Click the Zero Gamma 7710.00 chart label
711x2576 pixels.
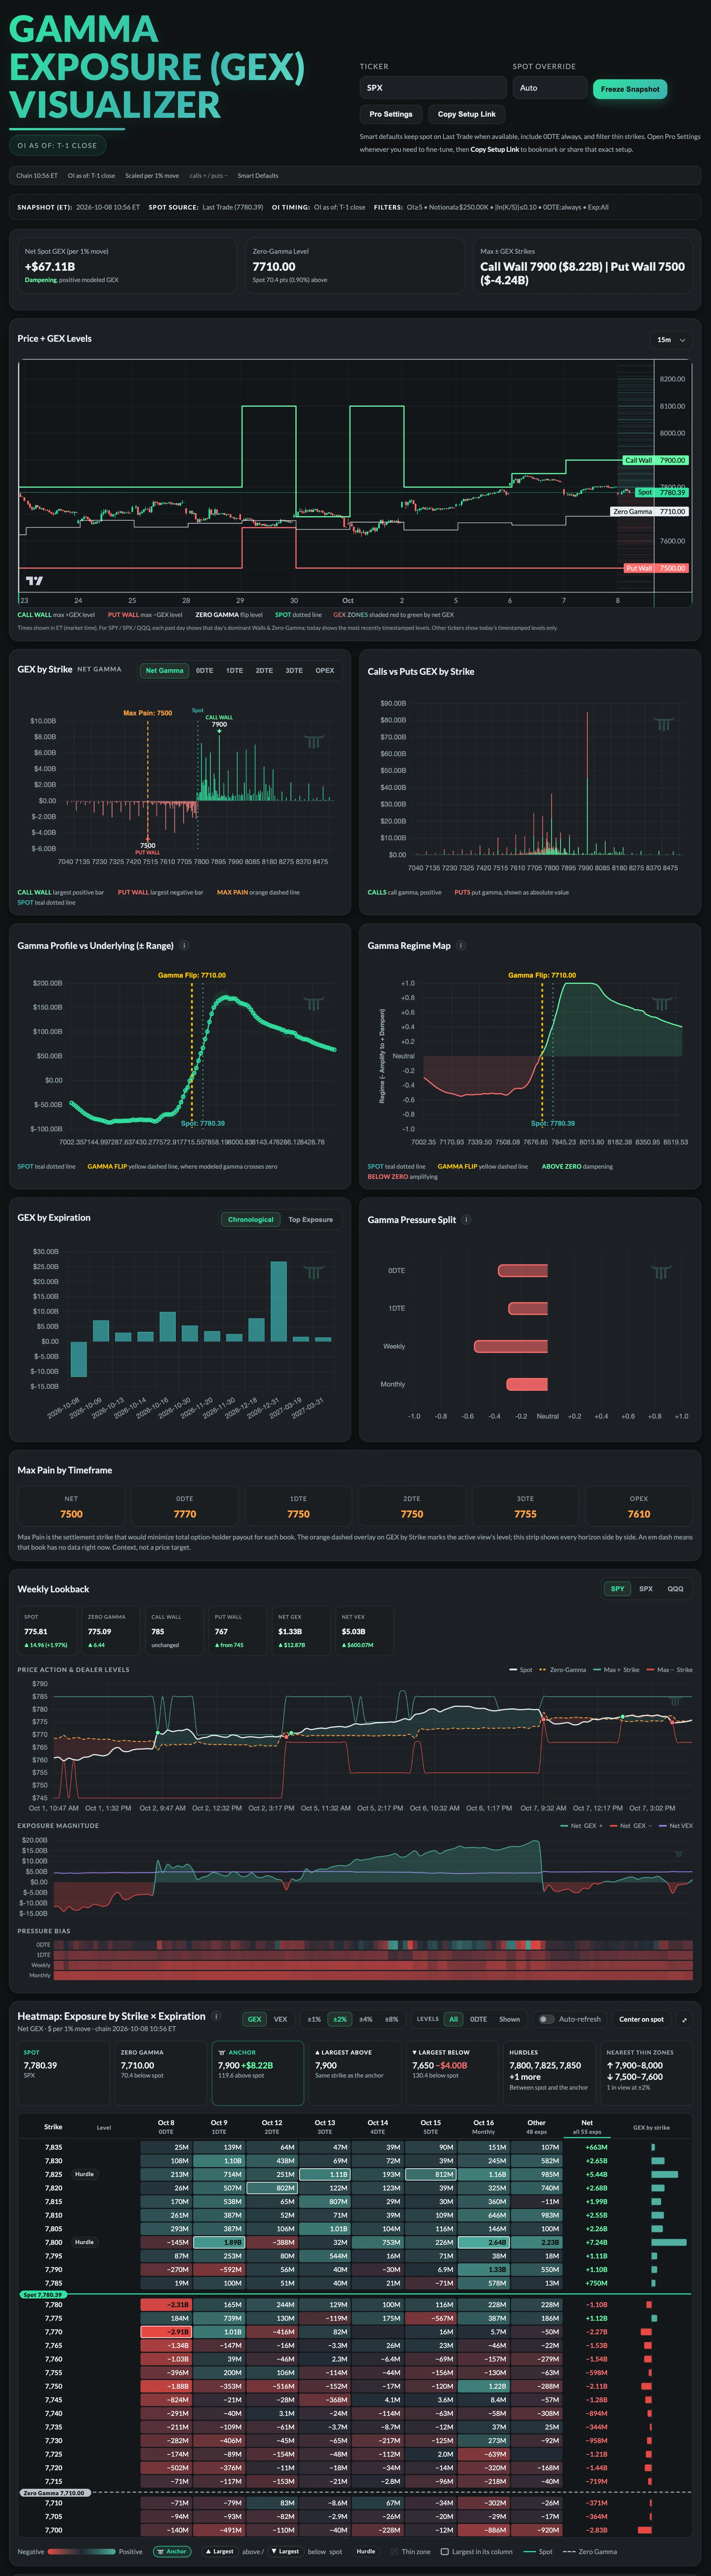(650, 511)
